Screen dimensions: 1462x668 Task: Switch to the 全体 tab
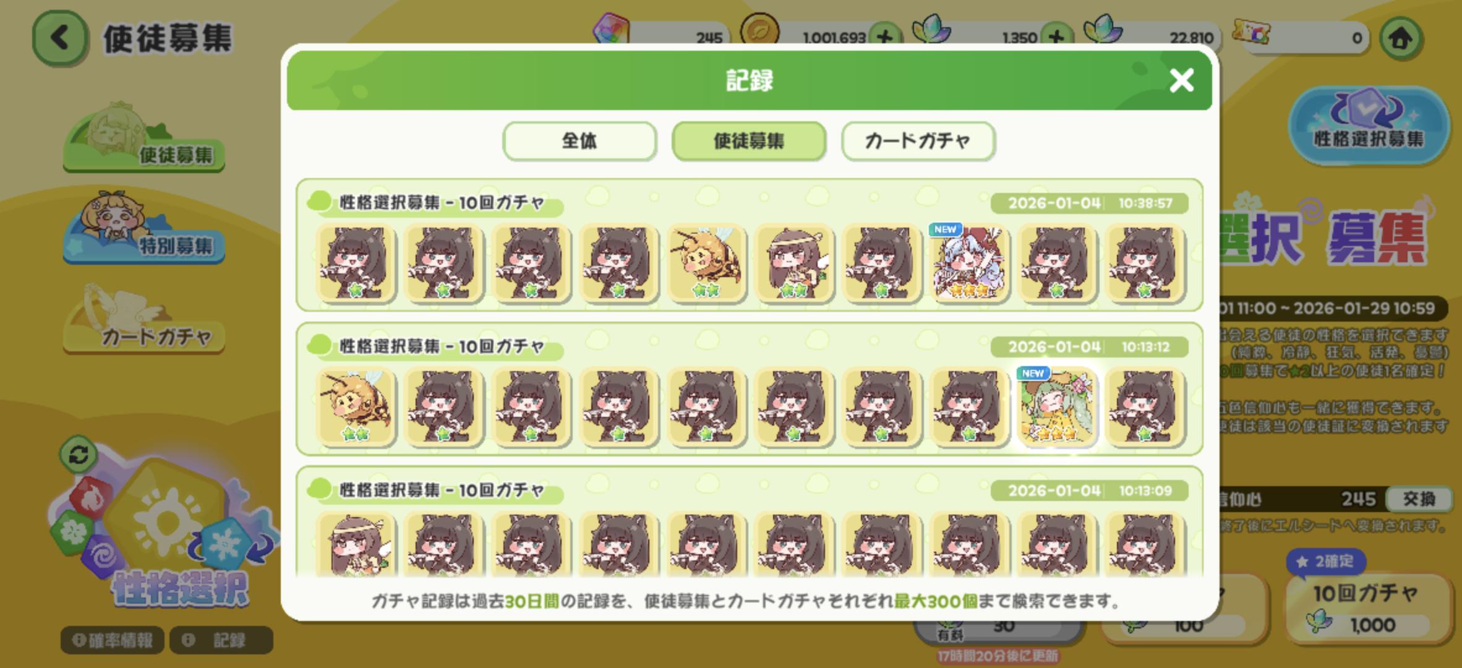(579, 141)
